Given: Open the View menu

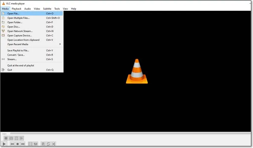Looking at the screenshot, I should pyautogui.click(x=65, y=9).
